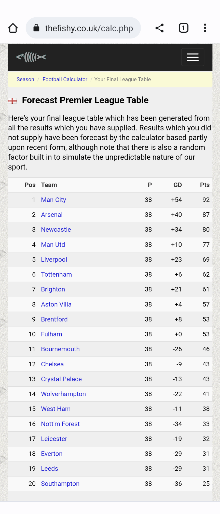This screenshot has height=514, width=220.
Task: Go to Season breadcrumb link
Action: (x=25, y=80)
